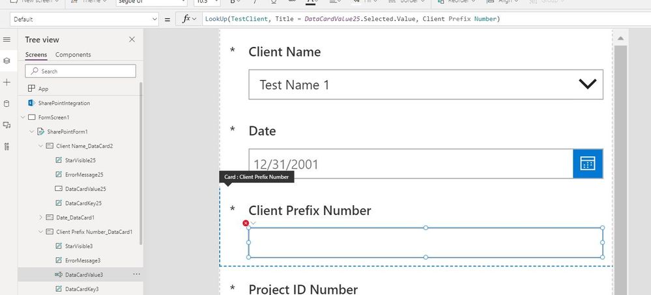Open the Advanced tools icon
The height and width of the screenshot is (295, 651).
[x=7, y=147]
